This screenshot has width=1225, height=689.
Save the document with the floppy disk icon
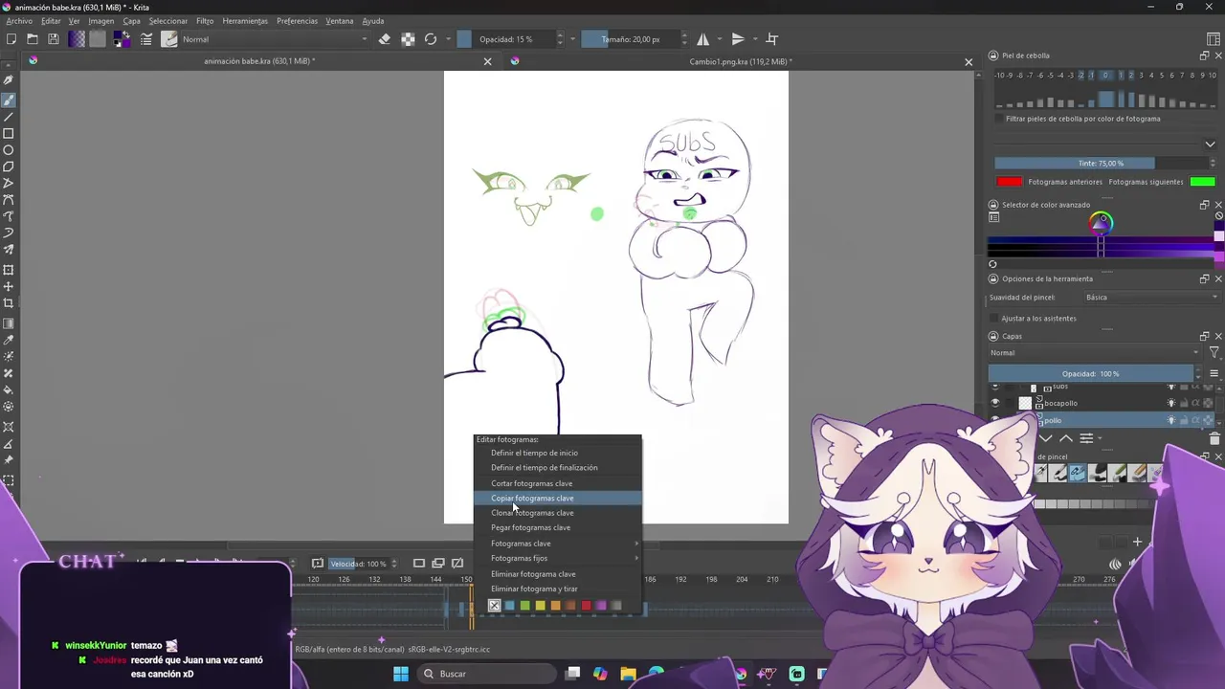[54, 39]
